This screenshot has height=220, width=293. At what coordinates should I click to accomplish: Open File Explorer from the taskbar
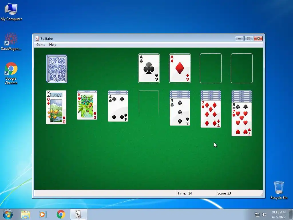click(x=25, y=214)
